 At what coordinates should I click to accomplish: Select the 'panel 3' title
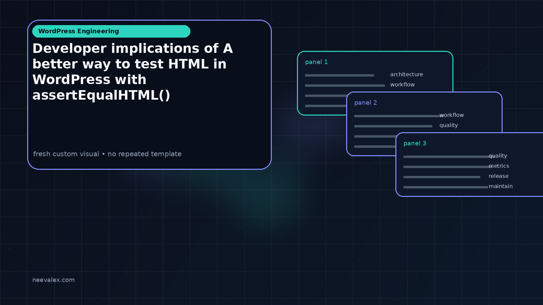coord(415,143)
